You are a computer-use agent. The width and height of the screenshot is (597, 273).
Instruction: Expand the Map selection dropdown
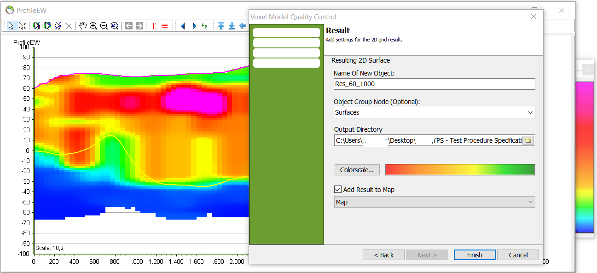click(531, 202)
